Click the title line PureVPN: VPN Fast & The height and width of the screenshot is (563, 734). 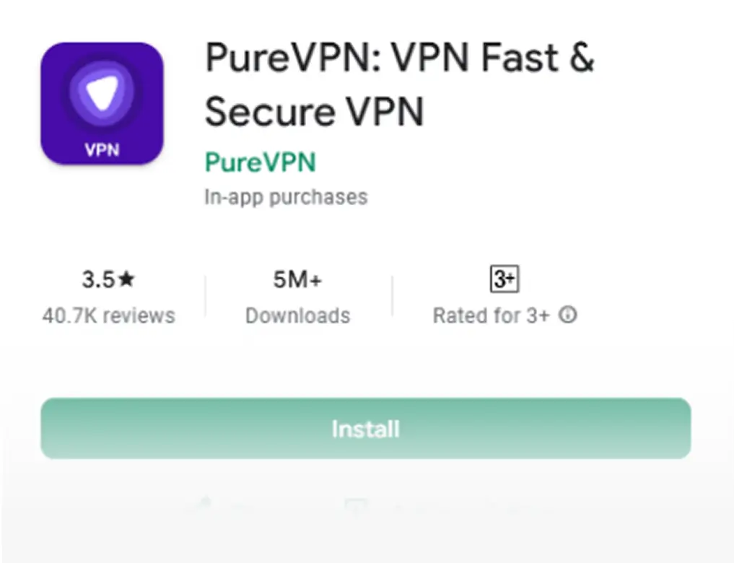point(399,58)
